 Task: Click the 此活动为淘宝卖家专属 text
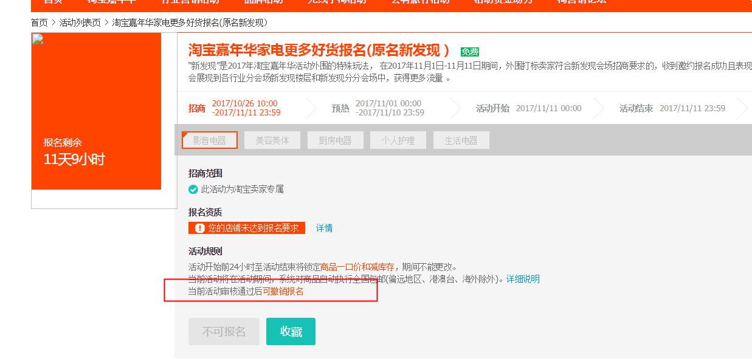point(243,189)
